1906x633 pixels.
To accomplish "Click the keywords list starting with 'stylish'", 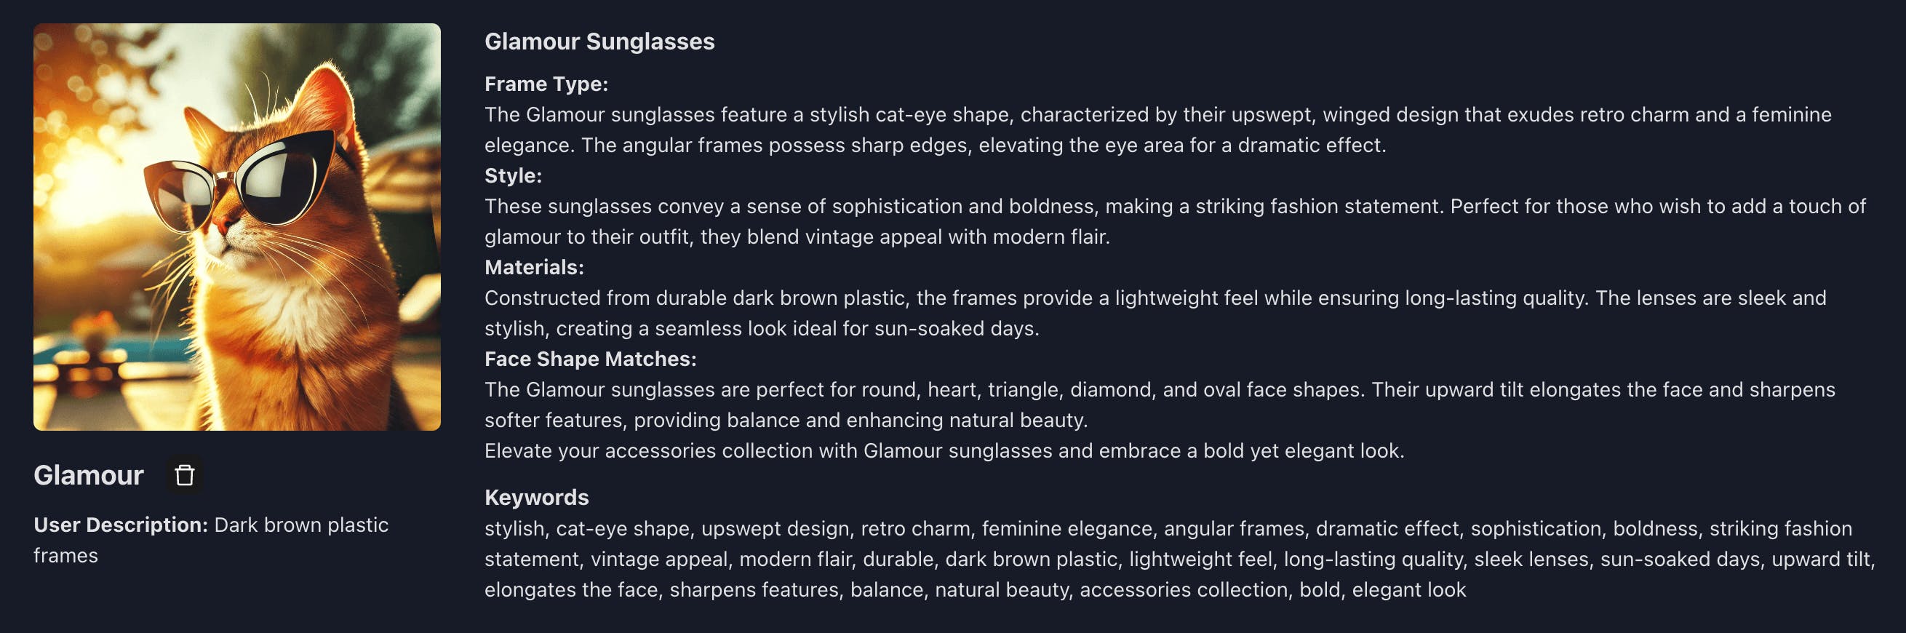I will click(1179, 559).
